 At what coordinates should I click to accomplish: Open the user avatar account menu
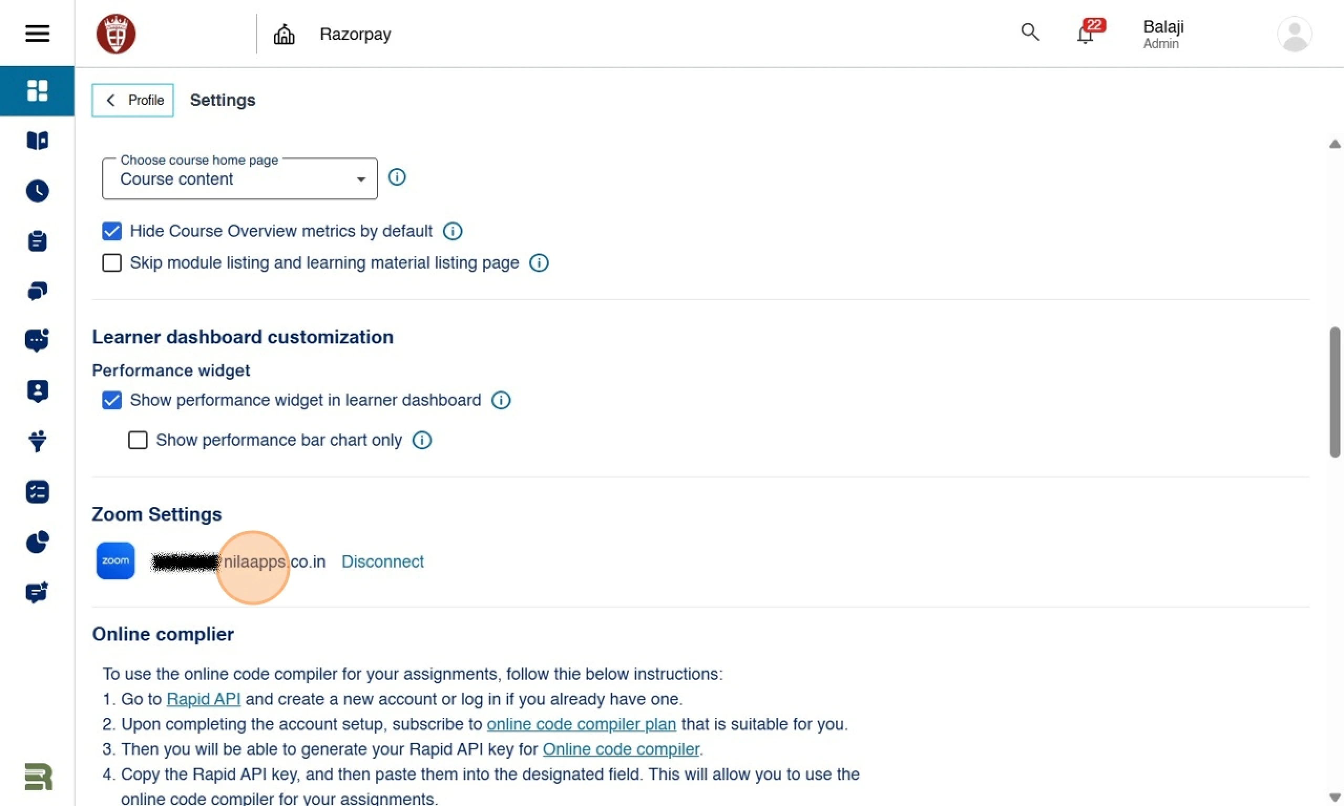point(1295,34)
